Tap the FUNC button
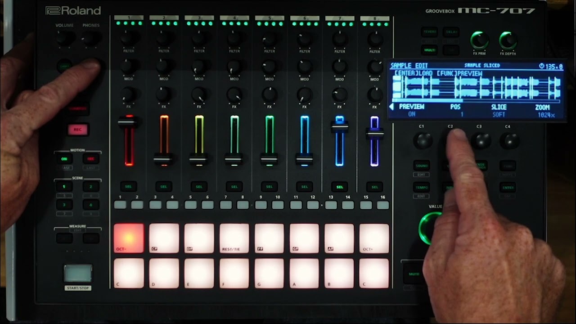This screenshot has height=324, width=576. click(x=508, y=166)
